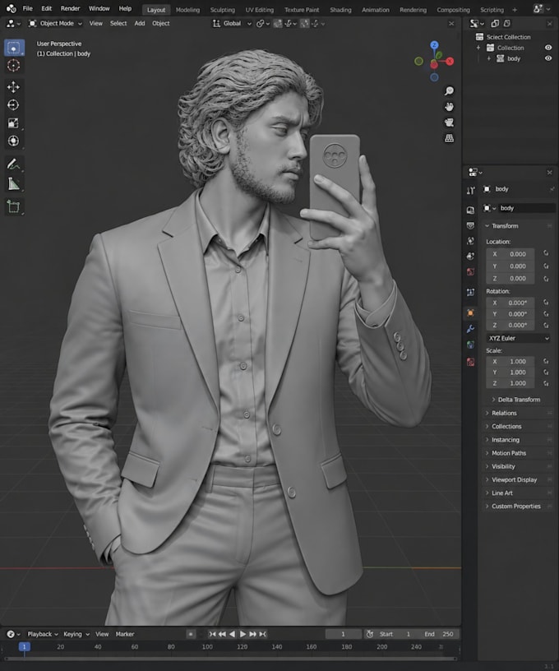
Task: Select the Scale tool
Action: tap(14, 123)
